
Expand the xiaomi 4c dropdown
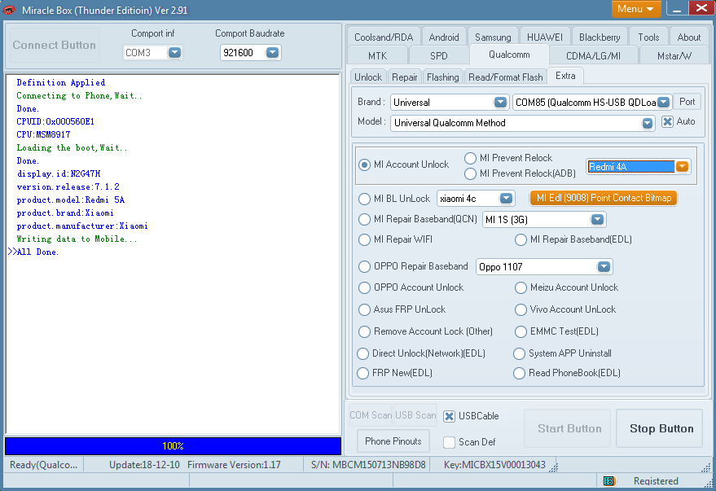click(506, 199)
